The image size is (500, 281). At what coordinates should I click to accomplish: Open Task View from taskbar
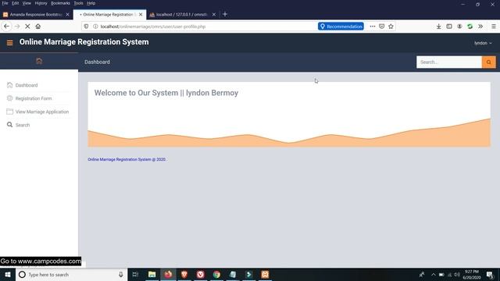[135, 275]
